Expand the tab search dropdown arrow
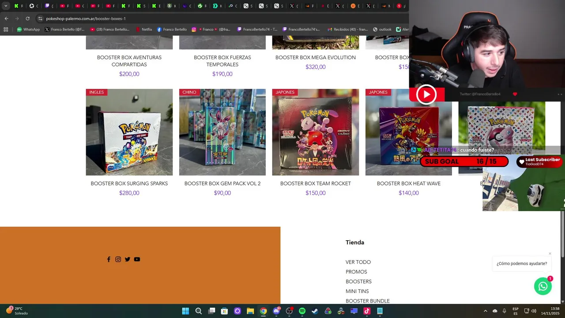The width and height of the screenshot is (565, 318). [6, 6]
